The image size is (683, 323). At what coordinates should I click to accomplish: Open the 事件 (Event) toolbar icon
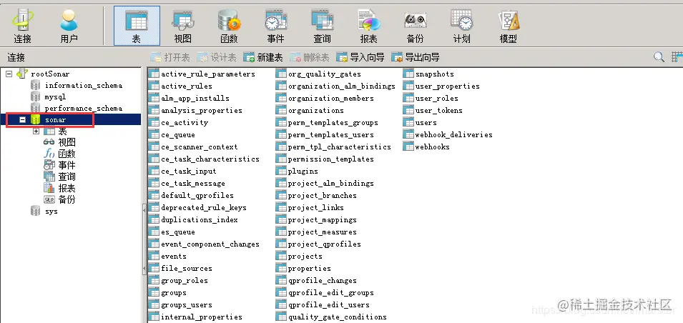(x=276, y=26)
